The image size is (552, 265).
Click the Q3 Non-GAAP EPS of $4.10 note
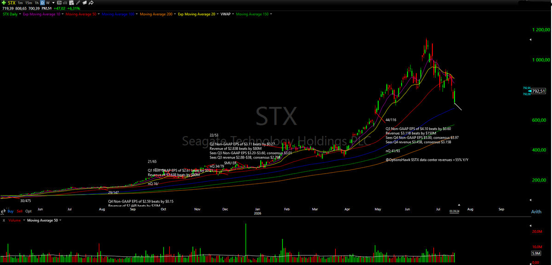[x=418, y=129]
